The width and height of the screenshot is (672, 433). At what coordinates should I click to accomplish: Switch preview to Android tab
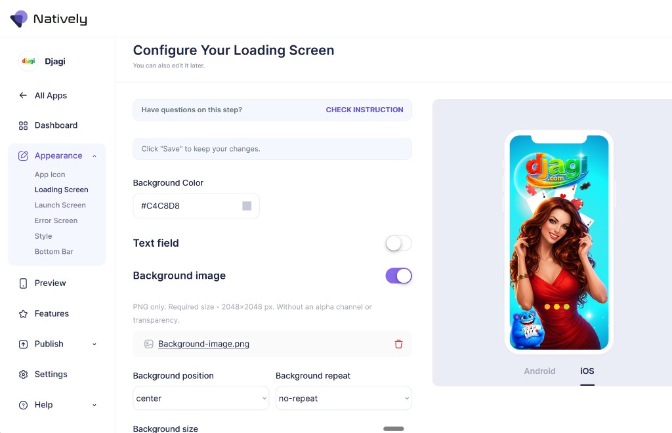[x=539, y=371]
